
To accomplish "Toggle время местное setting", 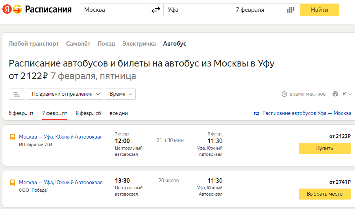I will [x=307, y=94].
